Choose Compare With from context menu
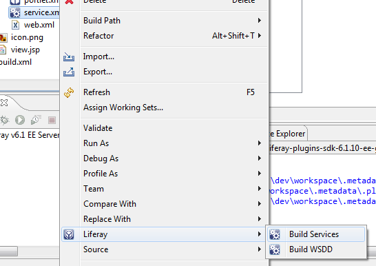This screenshot has width=376, height=266. 165,204
